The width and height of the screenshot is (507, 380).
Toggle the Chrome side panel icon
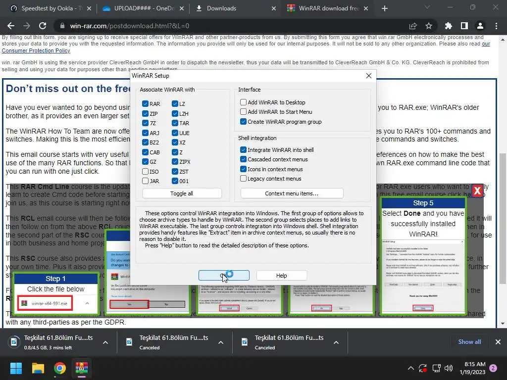click(464, 26)
